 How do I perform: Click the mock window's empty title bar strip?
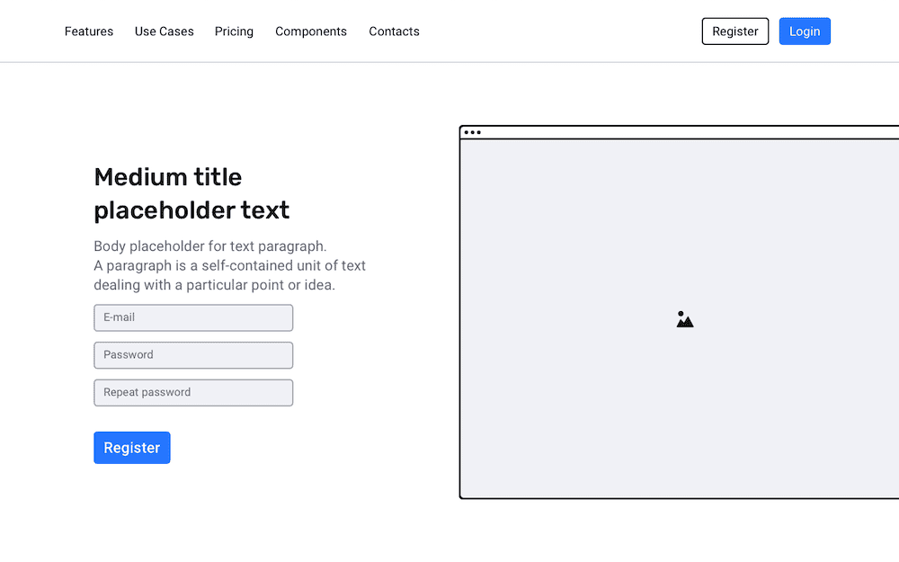(x=688, y=132)
